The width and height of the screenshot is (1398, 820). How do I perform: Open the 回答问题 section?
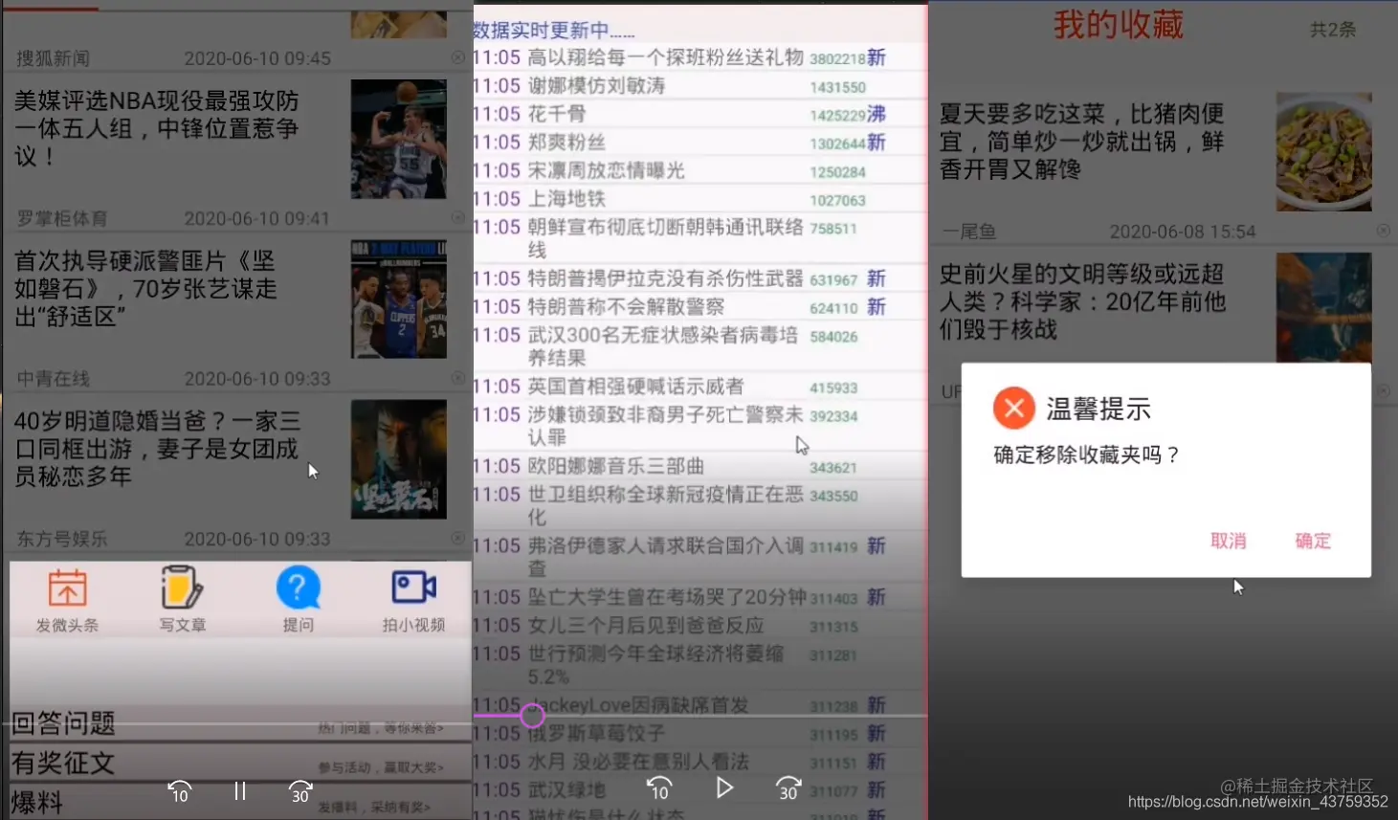point(63,724)
